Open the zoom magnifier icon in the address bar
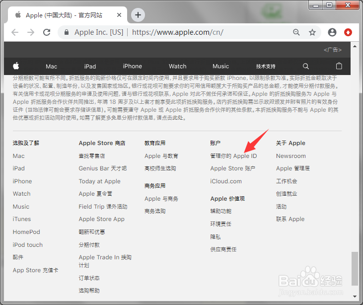Viewport: 363px width, 305px height. point(296,32)
